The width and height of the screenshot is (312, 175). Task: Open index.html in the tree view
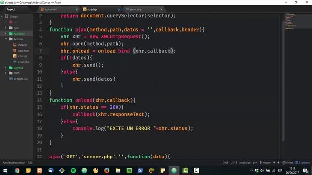click(x=21, y=51)
